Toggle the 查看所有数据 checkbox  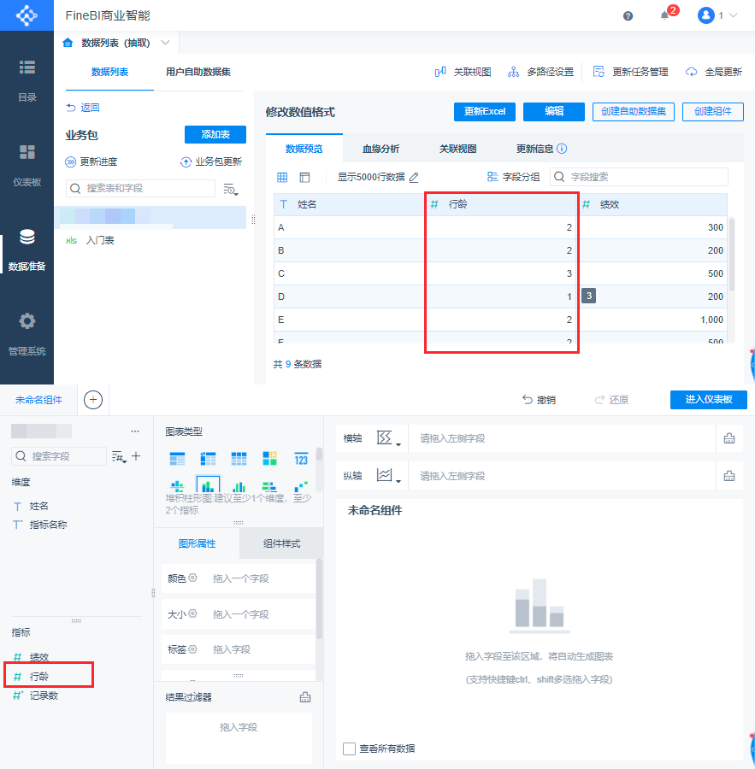349,748
